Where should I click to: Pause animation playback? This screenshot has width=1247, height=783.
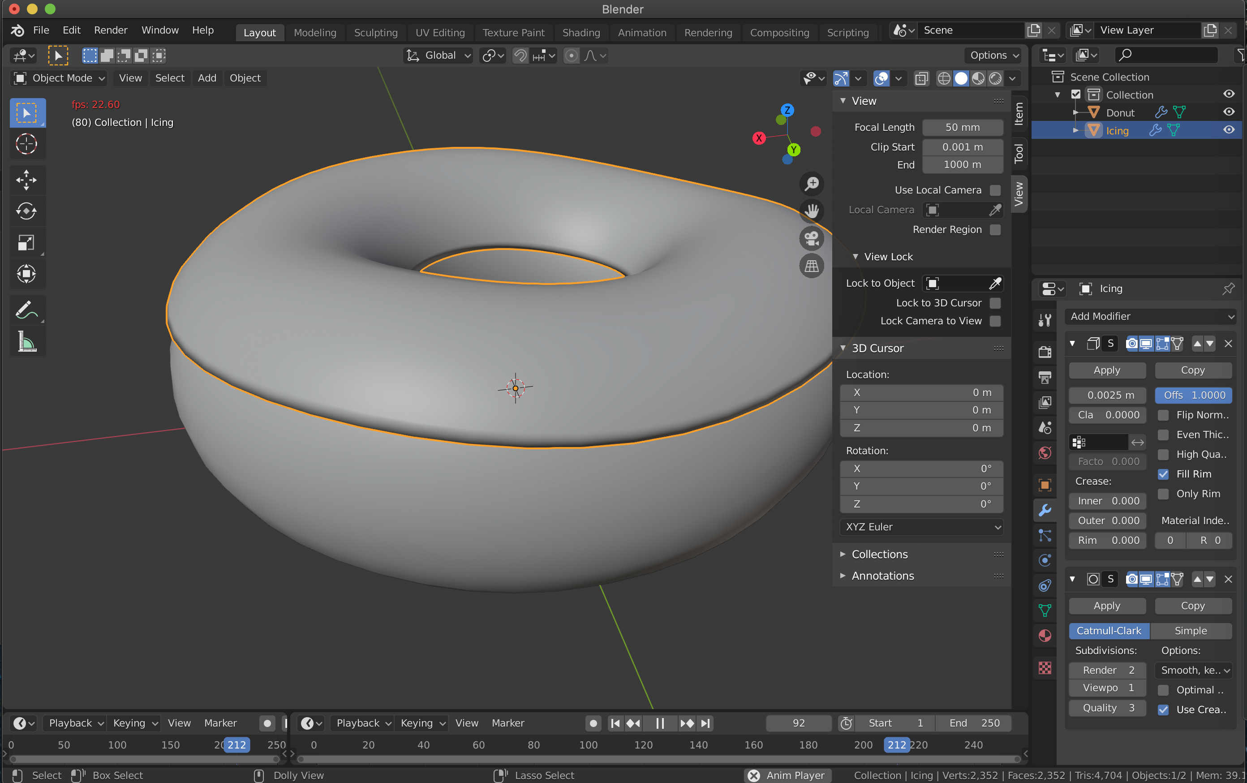click(x=660, y=723)
